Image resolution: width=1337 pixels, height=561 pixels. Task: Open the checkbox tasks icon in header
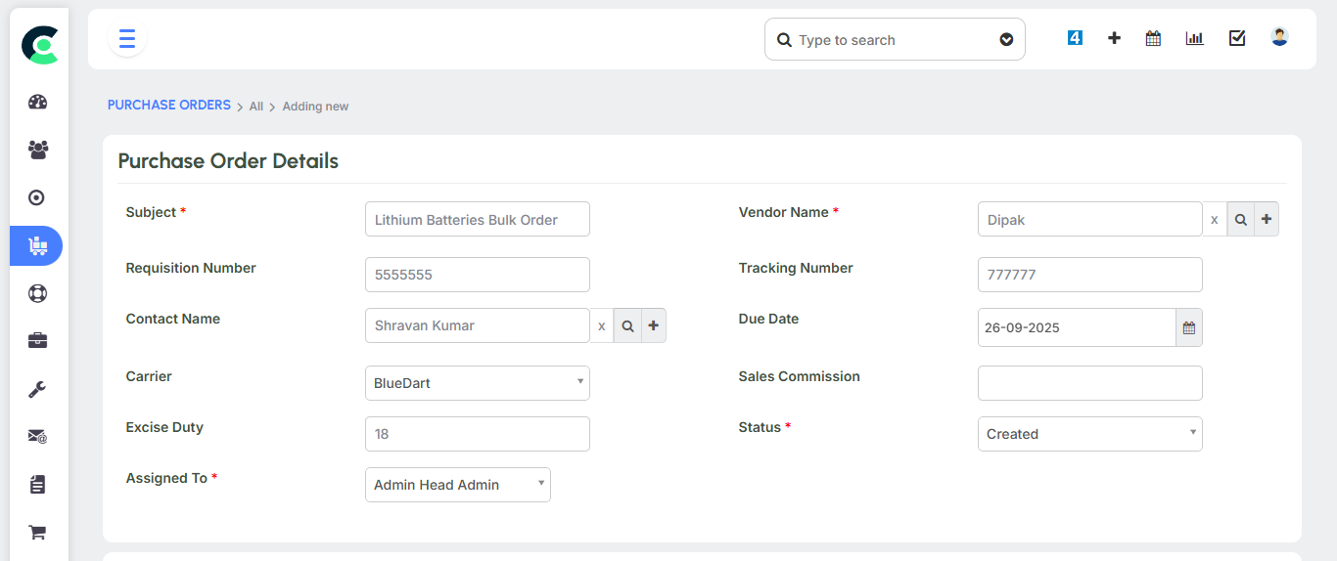1237,38
